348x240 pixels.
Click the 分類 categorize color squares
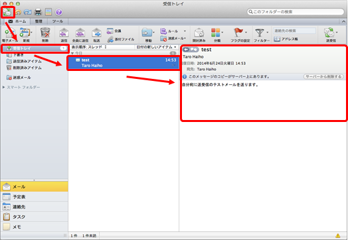click(215, 32)
